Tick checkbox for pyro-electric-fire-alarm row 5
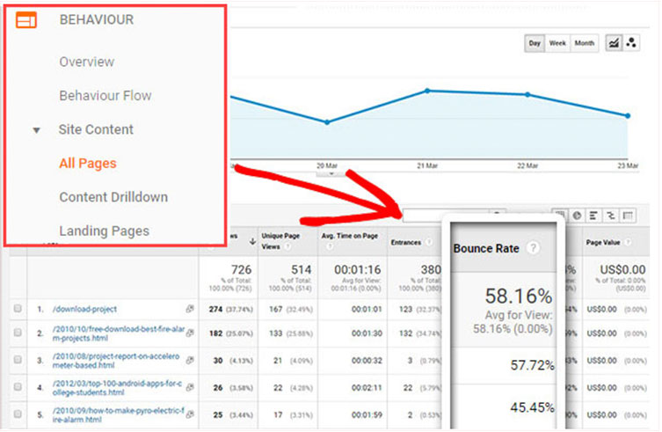This screenshot has height=432, width=662. pos(18,414)
